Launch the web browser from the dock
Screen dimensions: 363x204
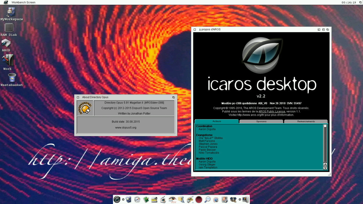pos(137,199)
